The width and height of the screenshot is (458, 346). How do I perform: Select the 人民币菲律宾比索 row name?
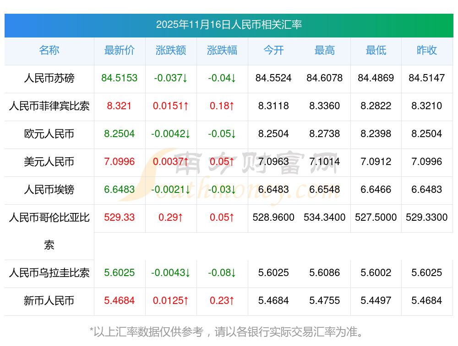click(49, 106)
